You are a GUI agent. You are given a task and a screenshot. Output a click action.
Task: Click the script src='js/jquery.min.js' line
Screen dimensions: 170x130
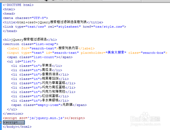(x=44, y=118)
